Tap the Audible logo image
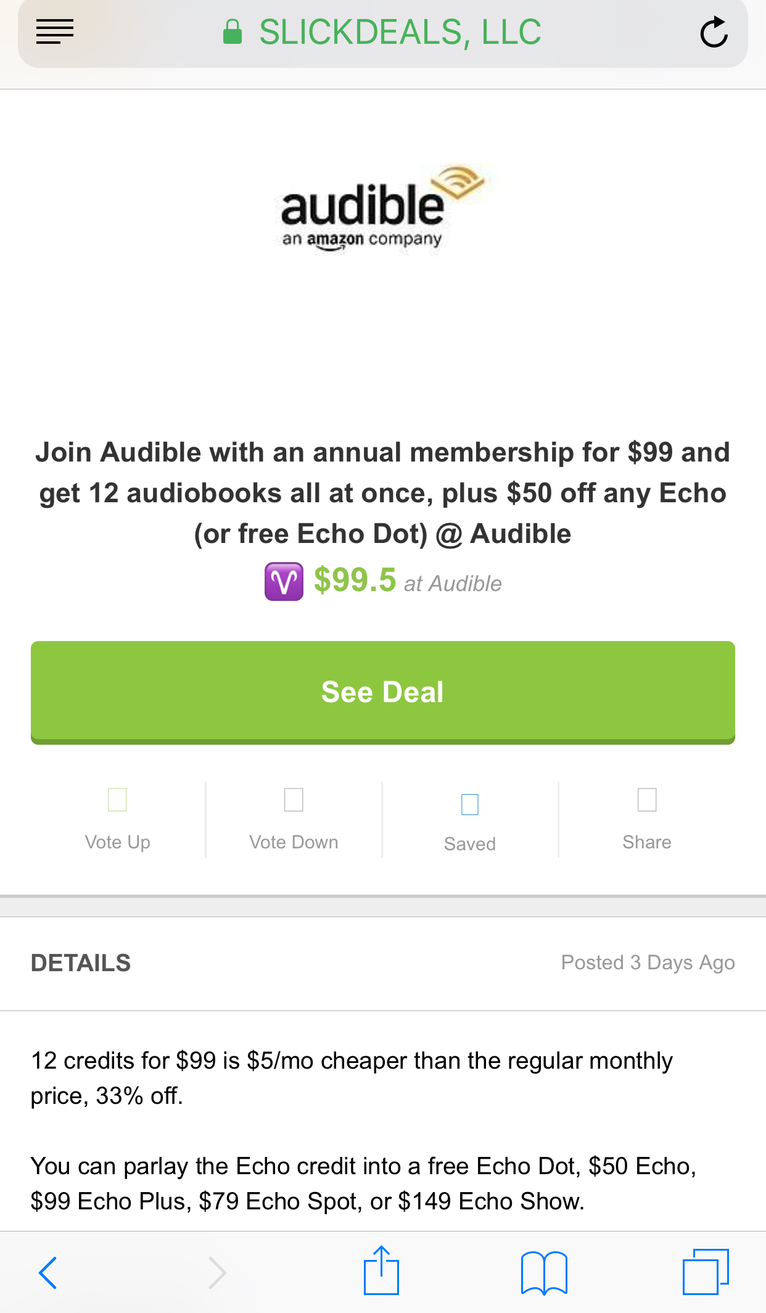Image resolution: width=766 pixels, height=1313 pixels. tap(382, 210)
